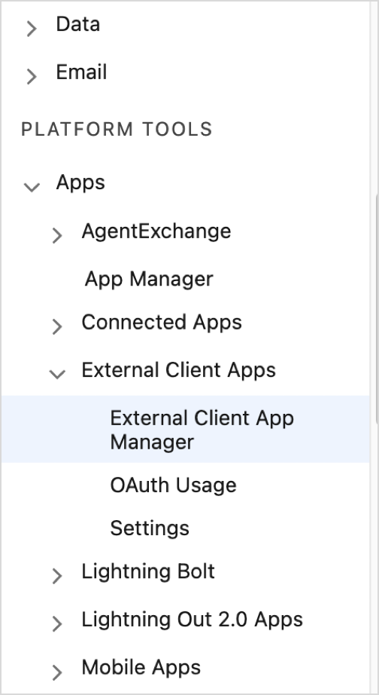The height and width of the screenshot is (695, 379).
Task: Expand the Mobile Apps chevron
Action: point(57,672)
